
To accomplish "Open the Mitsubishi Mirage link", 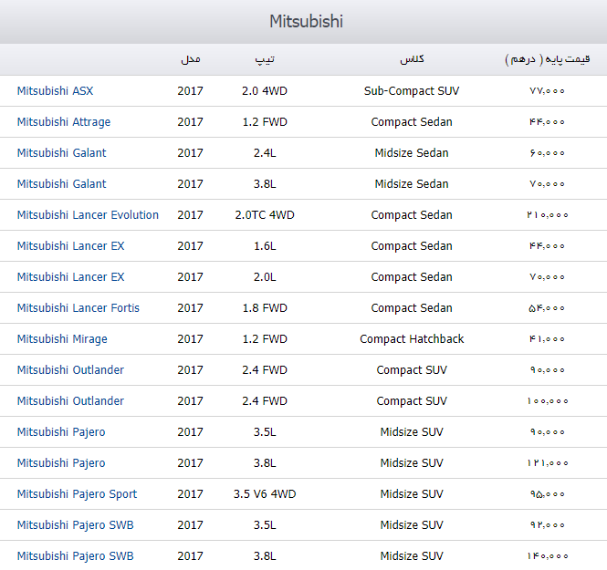I will 62,339.
